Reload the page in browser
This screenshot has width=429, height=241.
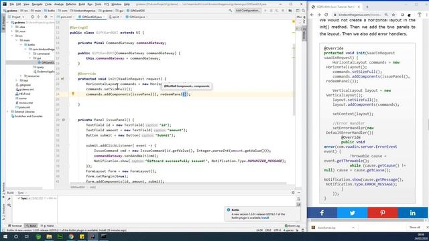coord(326,15)
